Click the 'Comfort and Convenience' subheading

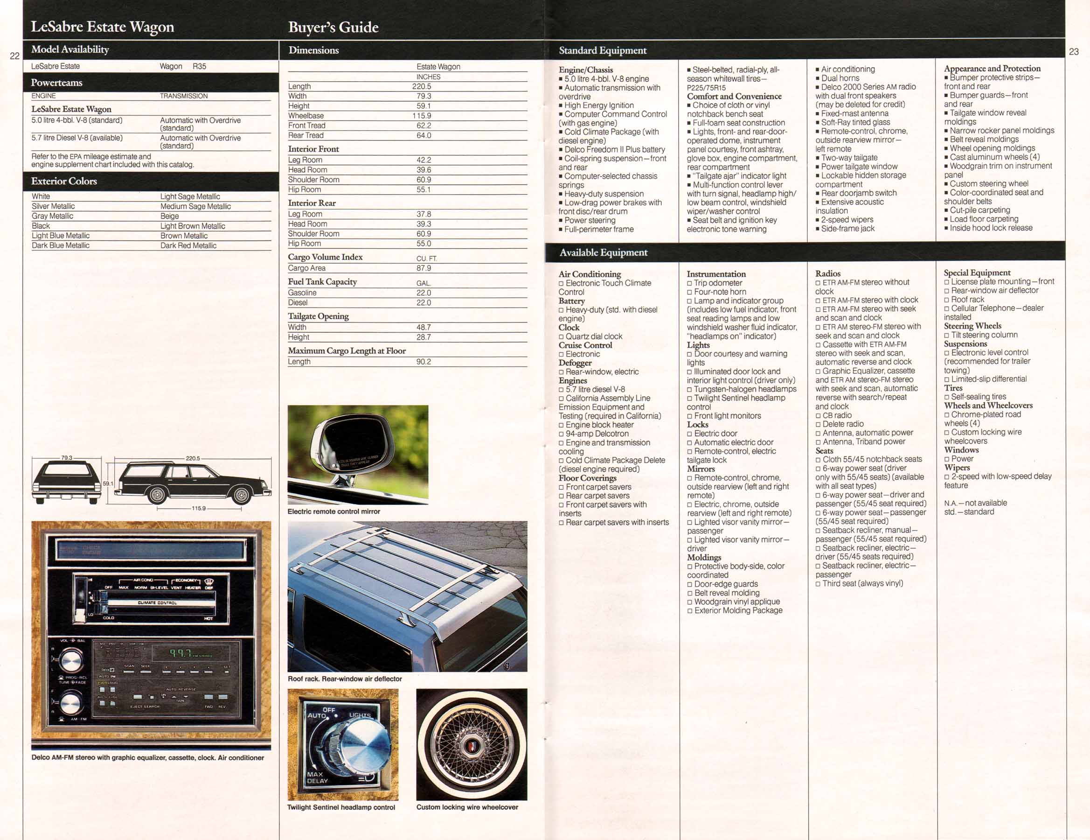click(734, 97)
